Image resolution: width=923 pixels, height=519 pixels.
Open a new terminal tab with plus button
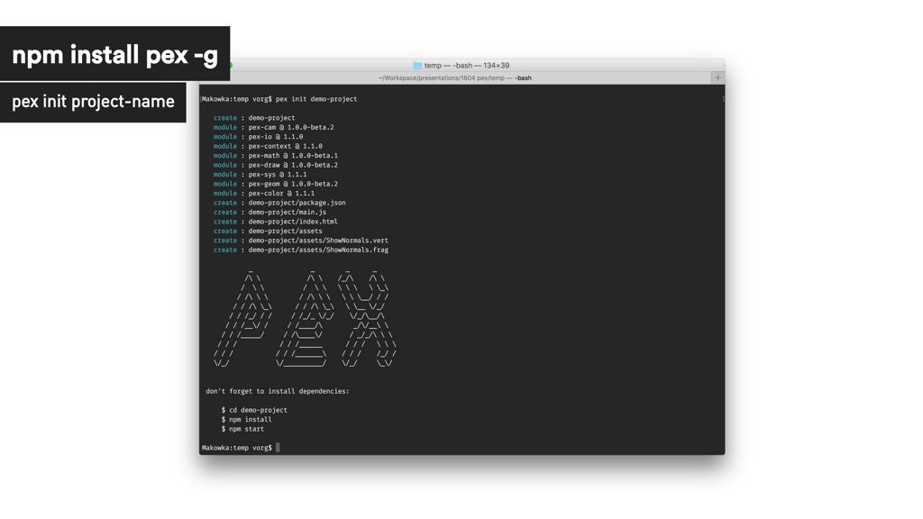point(717,77)
